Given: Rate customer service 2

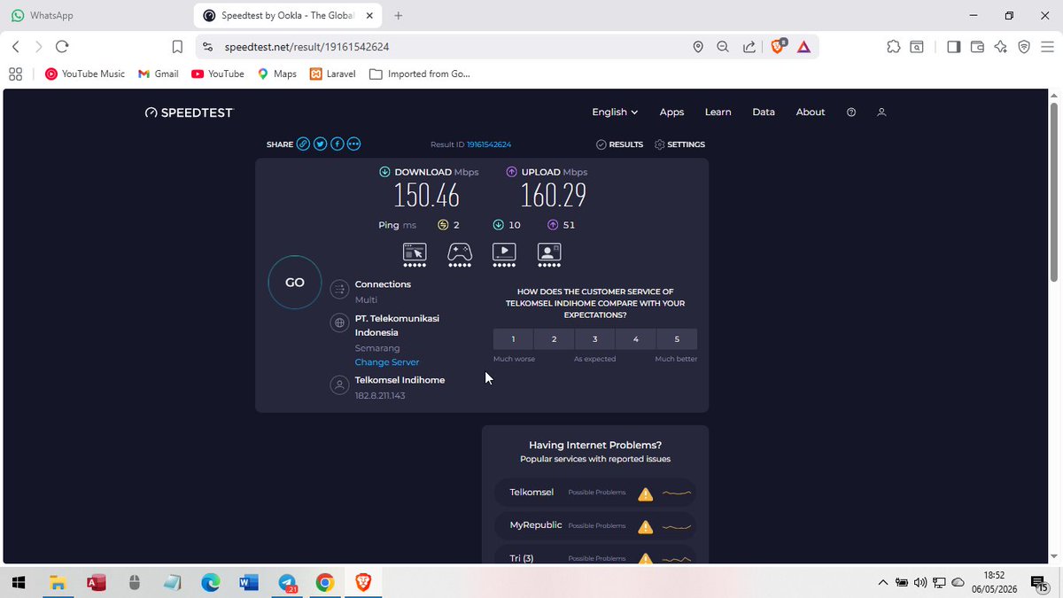Looking at the screenshot, I should tap(554, 339).
